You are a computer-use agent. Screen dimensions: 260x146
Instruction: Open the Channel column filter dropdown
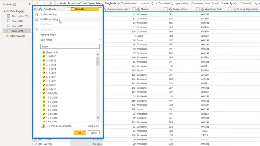[166, 9]
